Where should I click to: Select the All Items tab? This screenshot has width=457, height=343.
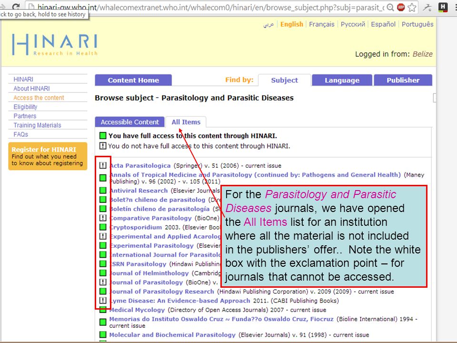pyautogui.click(x=186, y=122)
